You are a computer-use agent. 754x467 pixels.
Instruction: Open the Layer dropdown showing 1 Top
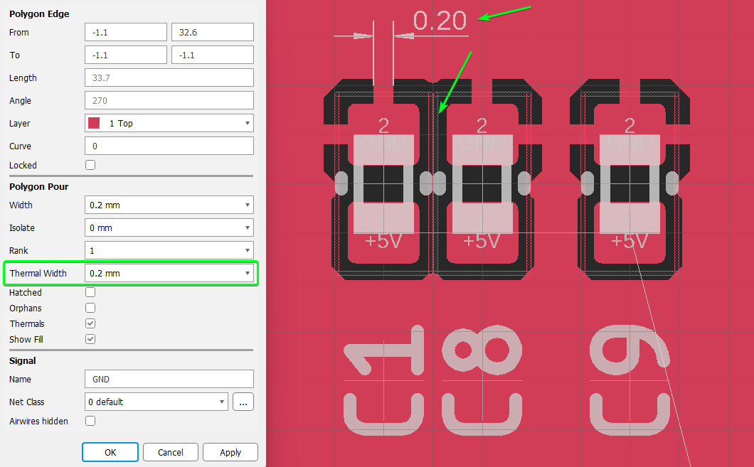point(169,123)
